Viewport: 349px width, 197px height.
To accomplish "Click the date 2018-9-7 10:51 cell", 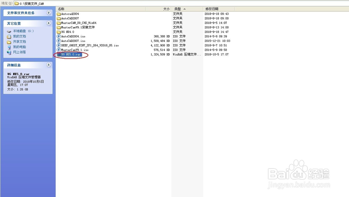I will [216, 45].
